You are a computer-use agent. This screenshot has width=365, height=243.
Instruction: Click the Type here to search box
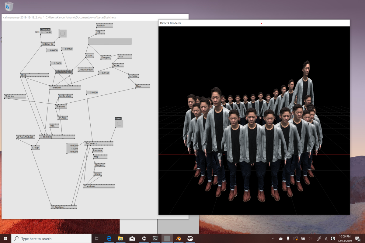(51, 238)
